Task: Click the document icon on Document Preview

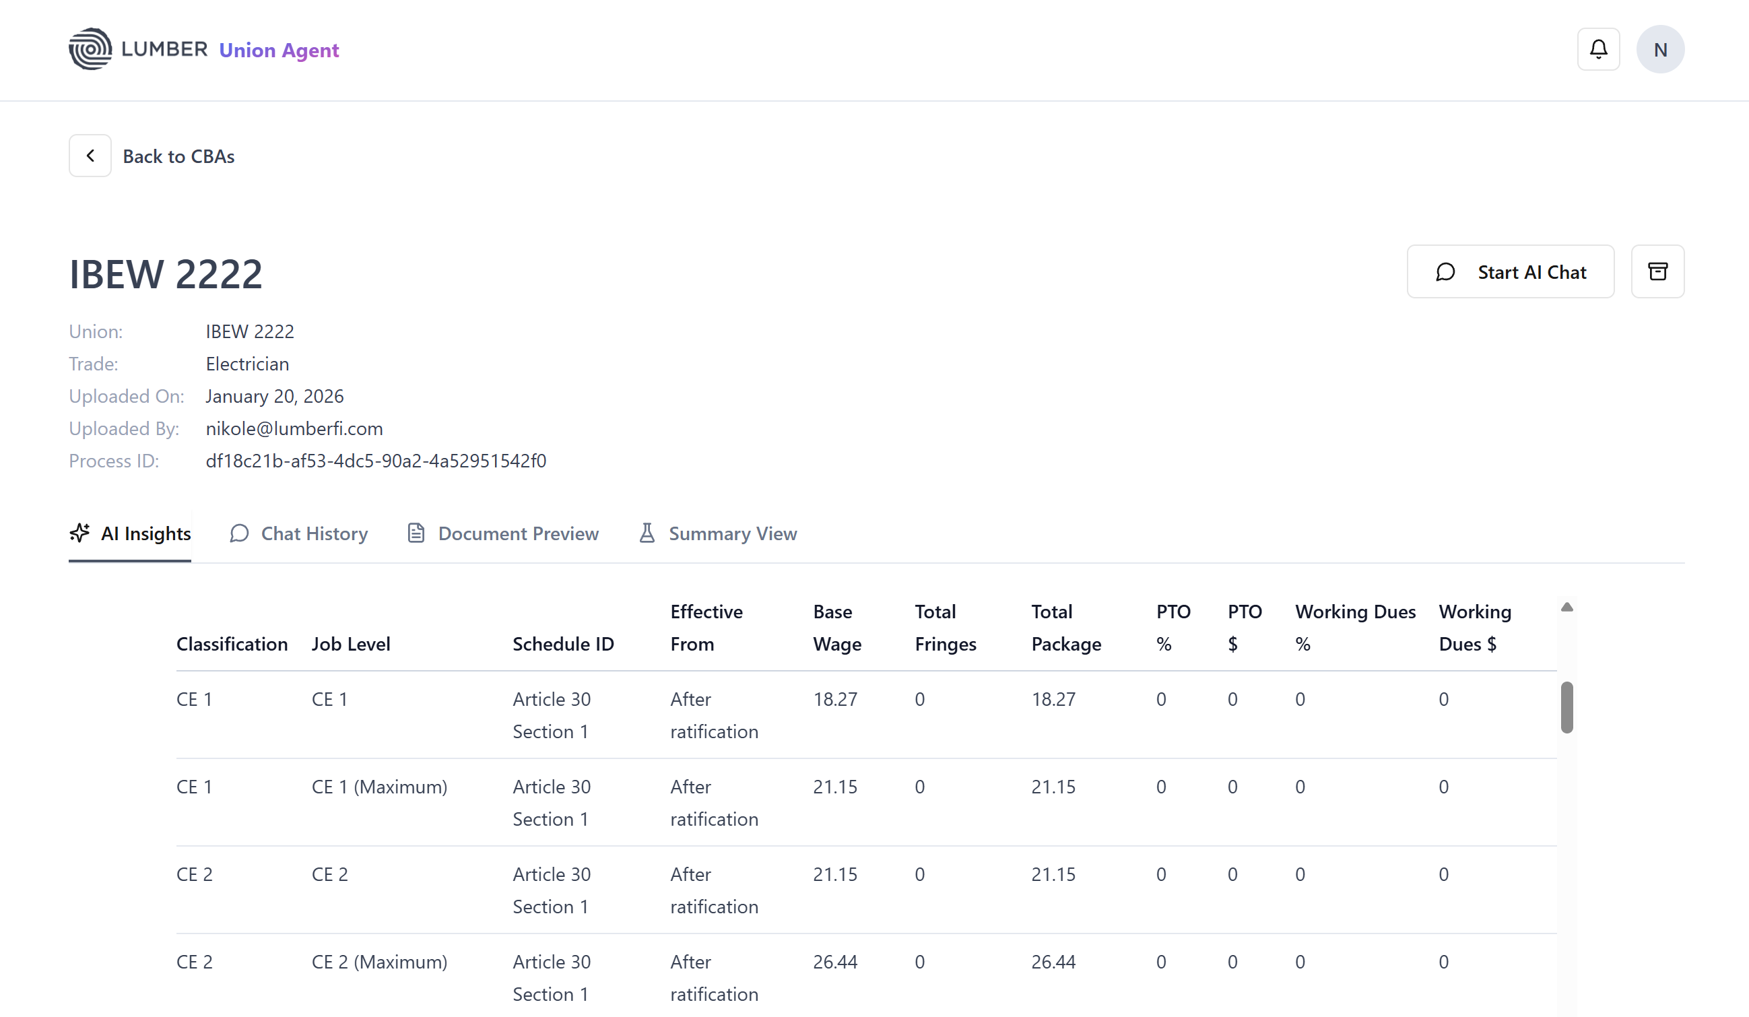Action: (416, 533)
